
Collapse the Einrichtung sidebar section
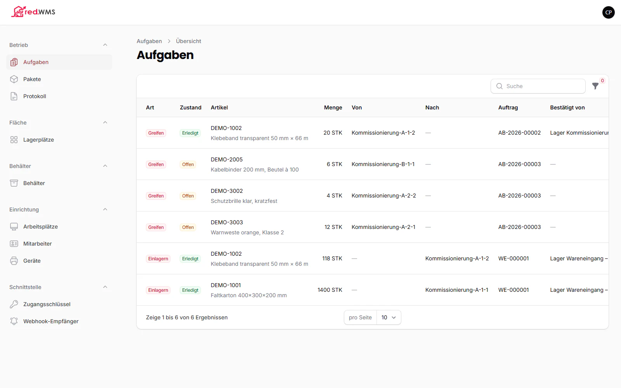click(105, 210)
